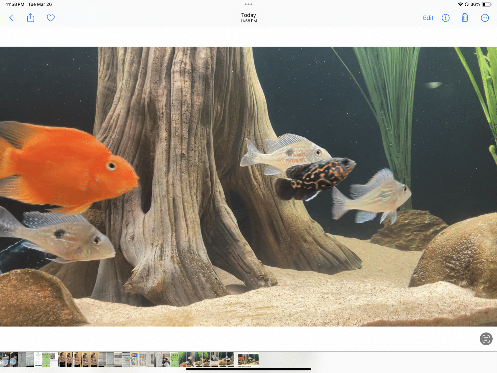This screenshot has width=497, height=373.
Task: Tap the Wi-Fi status icon
Action: (460, 4)
